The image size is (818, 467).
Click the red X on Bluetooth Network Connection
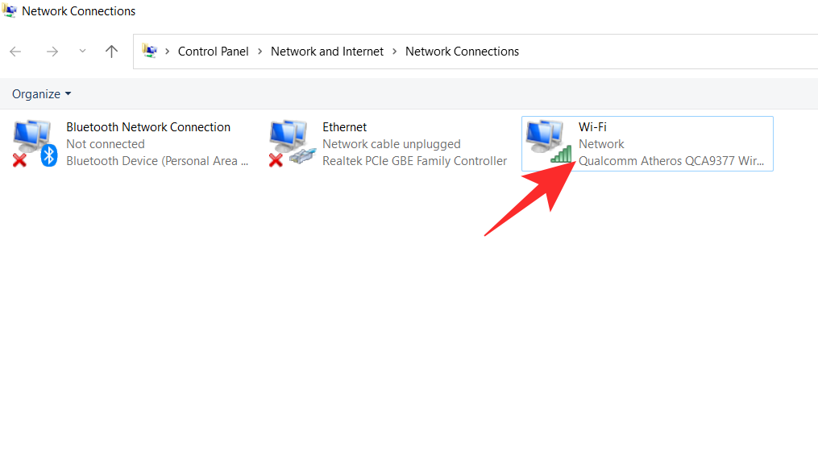click(20, 158)
